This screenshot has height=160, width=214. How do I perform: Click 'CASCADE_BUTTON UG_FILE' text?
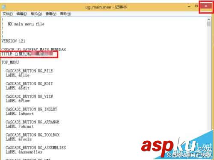(29, 71)
